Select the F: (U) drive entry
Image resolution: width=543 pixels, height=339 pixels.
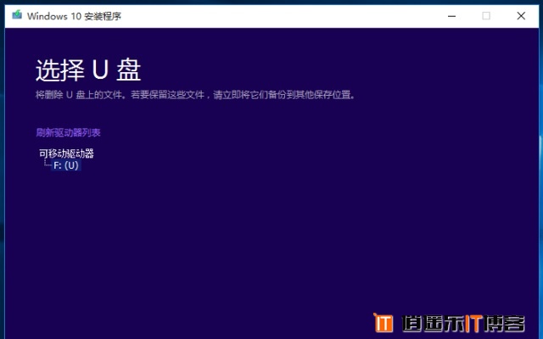point(66,165)
